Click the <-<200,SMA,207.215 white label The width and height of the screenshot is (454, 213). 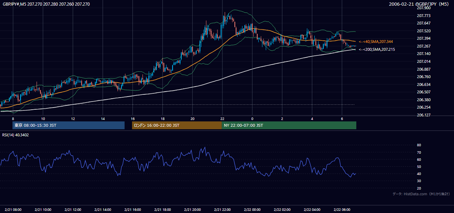click(377, 50)
